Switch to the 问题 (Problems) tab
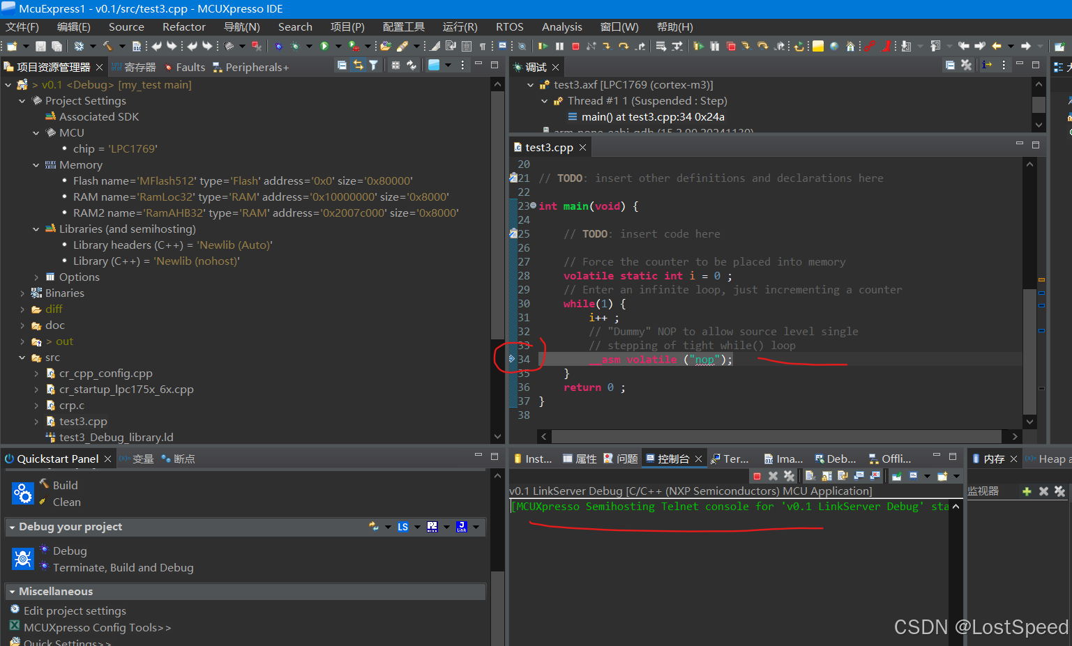This screenshot has width=1072, height=646. 621,459
